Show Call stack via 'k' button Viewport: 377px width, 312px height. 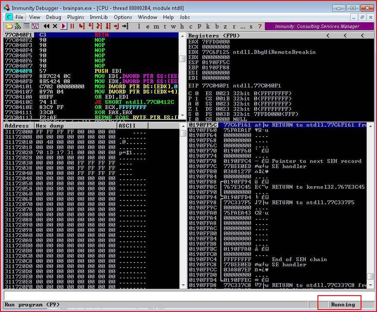tap(208, 26)
